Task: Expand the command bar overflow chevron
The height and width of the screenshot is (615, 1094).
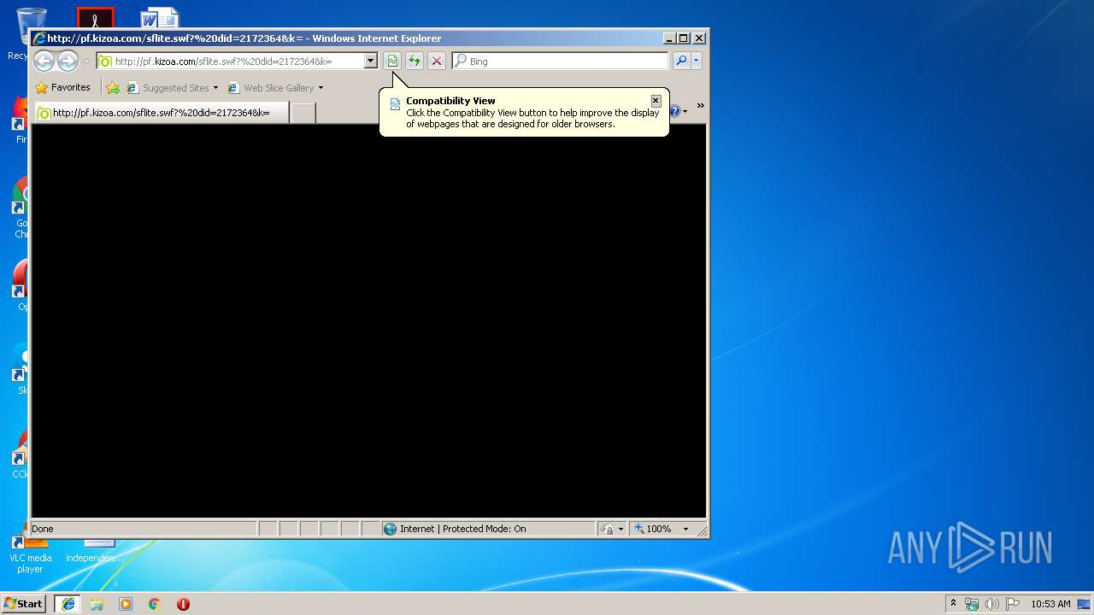Action: (700, 106)
